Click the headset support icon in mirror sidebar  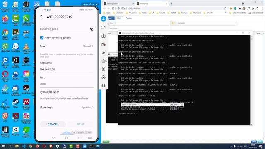104,86
